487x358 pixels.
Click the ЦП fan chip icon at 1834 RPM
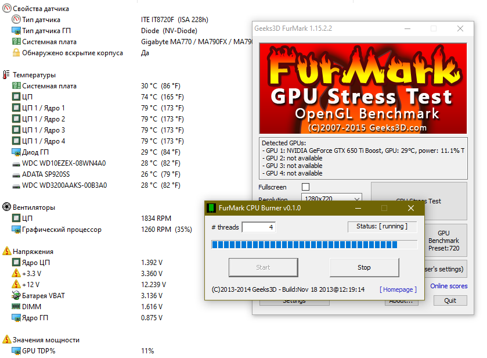tap(16, 218)
